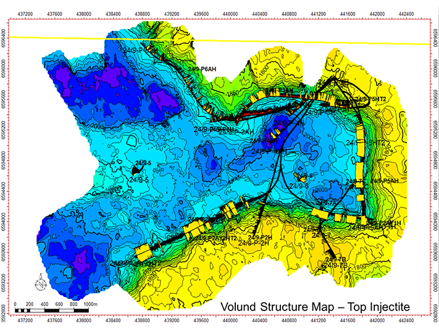Viewport: 439px width, 329px height.
Task: Click the 24/9-6 well symbol
Action: coord(300,175)
